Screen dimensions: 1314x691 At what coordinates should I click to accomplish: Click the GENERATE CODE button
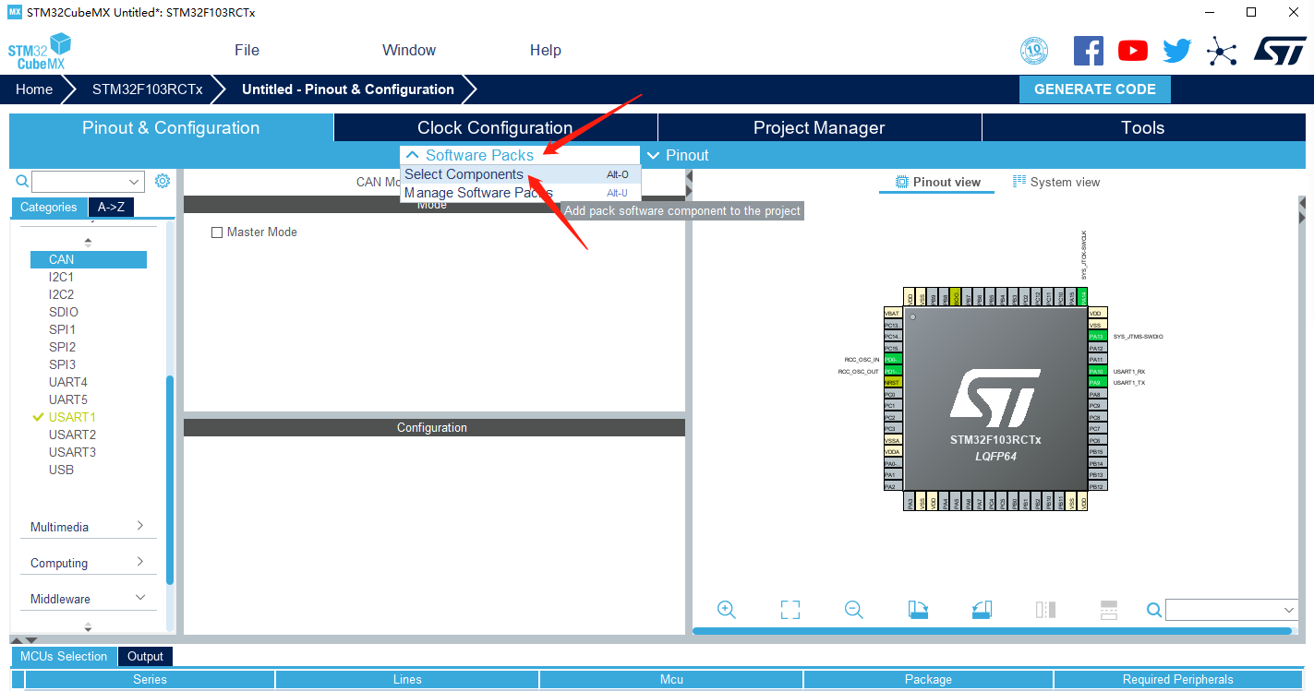tap(1094, 89)
